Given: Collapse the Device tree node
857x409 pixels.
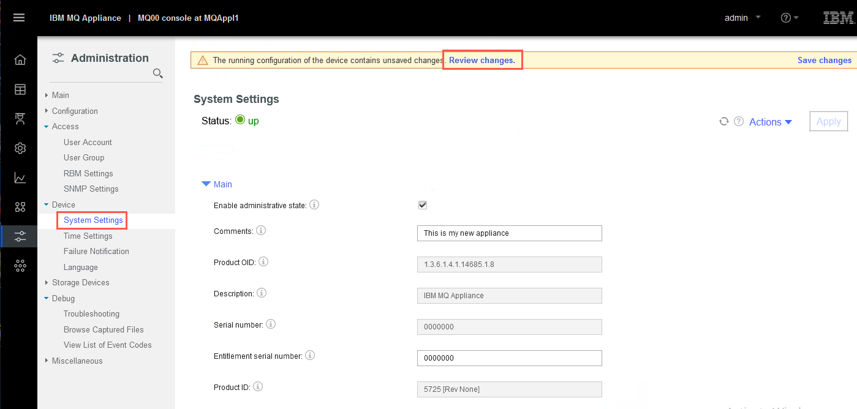Looking at the screenshot, I should coord(47,204).
